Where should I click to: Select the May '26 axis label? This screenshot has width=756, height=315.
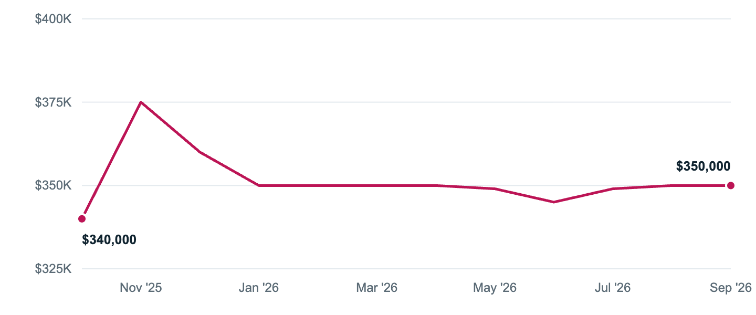click(495, 288)
